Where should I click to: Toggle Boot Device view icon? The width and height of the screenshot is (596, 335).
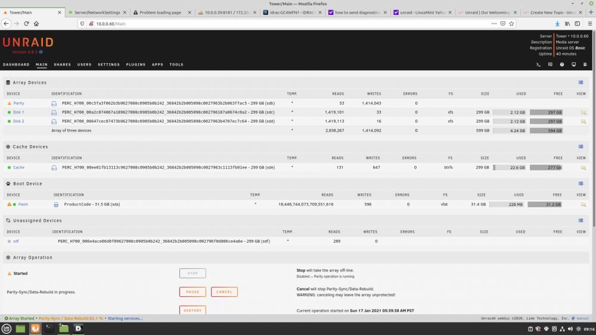(581, 183)
